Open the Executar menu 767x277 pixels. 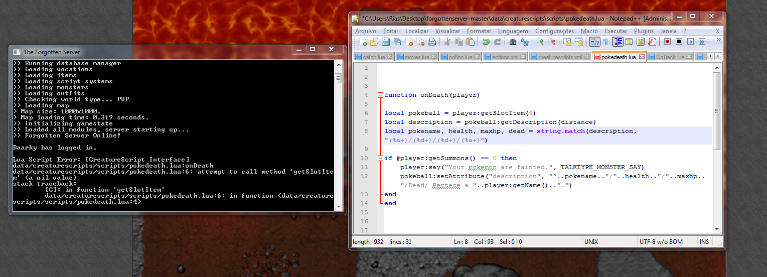point(616,31)
